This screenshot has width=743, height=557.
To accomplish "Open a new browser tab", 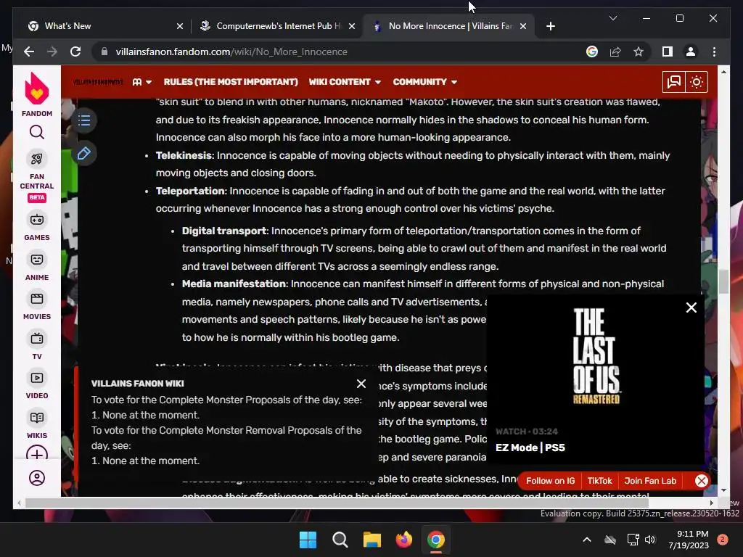I will (x=550, y=27).
